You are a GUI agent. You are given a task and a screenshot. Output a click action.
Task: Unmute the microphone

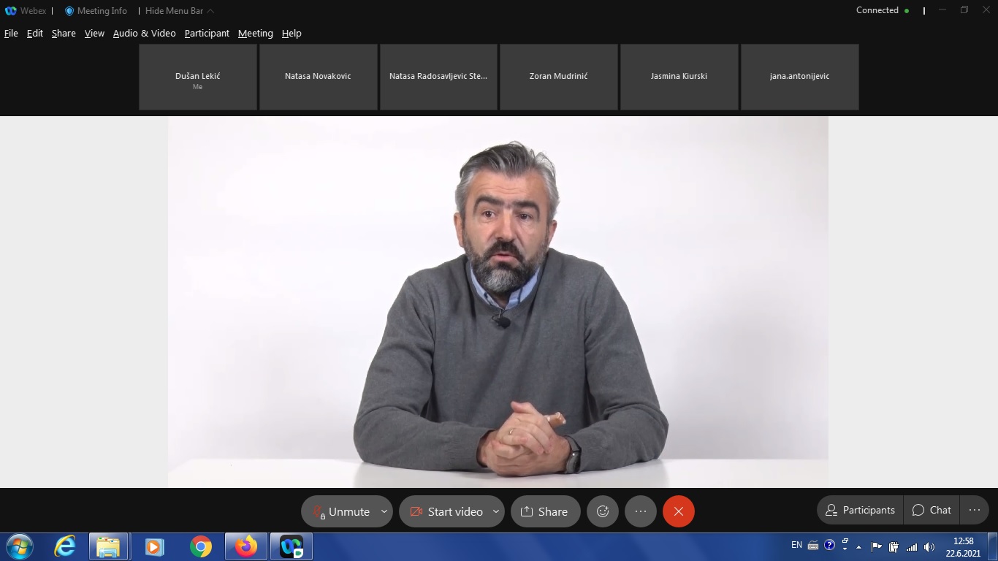pos(342,511)
